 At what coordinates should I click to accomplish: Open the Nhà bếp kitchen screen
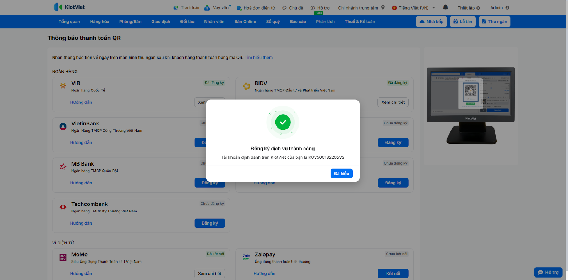pos(431,22)
